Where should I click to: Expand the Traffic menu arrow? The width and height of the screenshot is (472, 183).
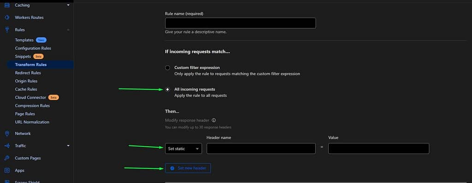coord(68,146)
